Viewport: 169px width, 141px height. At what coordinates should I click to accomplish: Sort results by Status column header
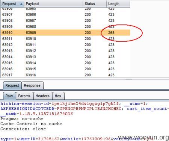click(95, 4)
